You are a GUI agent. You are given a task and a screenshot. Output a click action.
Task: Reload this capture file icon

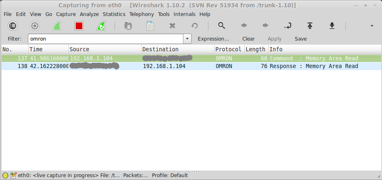pos(194,25)
